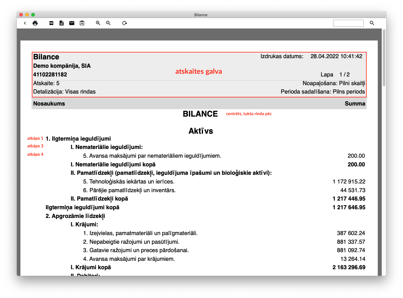The width and height of the screenshot is (403, 298).
Task: Click the print date 28.04.2022 10:41:42
Action: coord(336,56)
